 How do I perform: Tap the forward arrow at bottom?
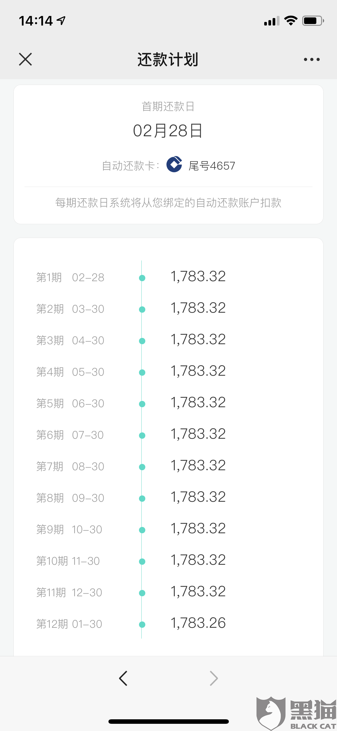click(x=214, y=678)
